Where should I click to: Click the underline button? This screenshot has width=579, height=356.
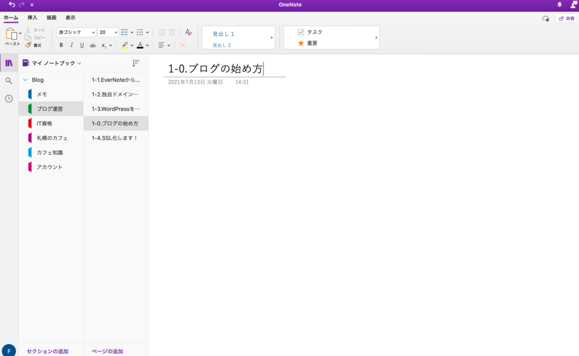pos(81,45)
